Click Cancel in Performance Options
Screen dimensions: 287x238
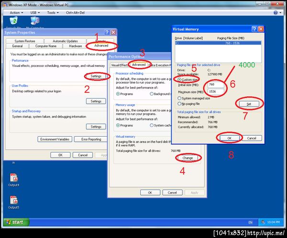pyautogui.click(x=172, y=193)
